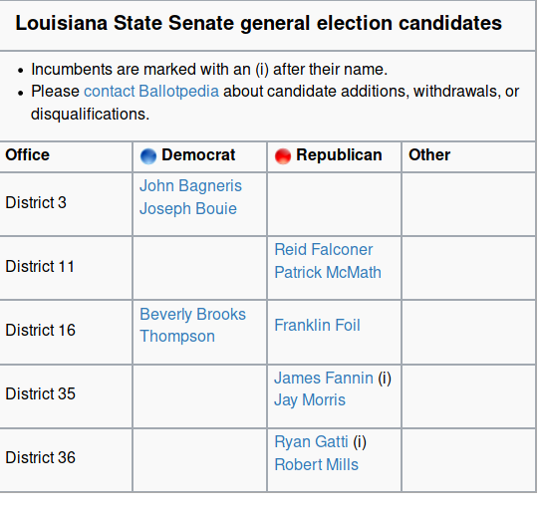Click the Republican column header text

[339, 155]
